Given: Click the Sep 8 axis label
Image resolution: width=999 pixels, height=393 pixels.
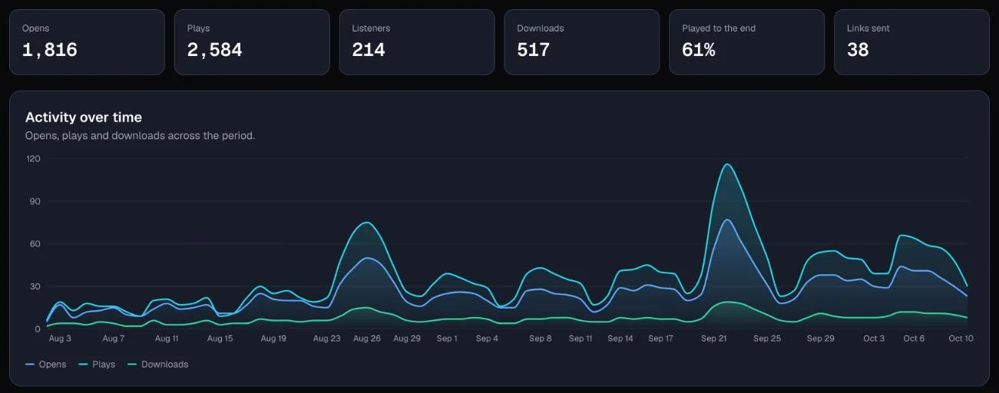Looking at the screenshot, I should [541, 339].
